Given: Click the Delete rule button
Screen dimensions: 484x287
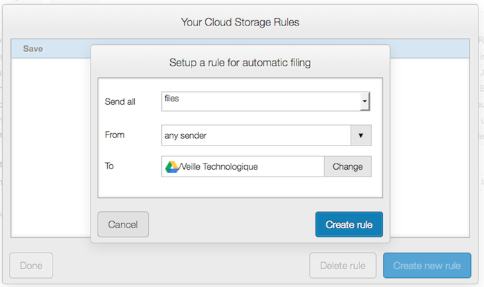Looking at the screenshot, I should click(343, 266).
